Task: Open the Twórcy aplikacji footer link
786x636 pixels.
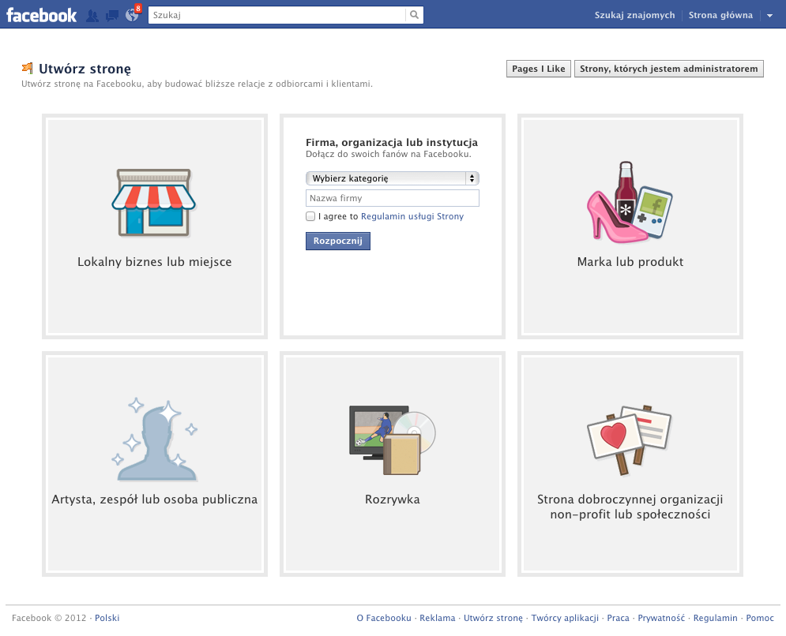Action: (565, 618)
